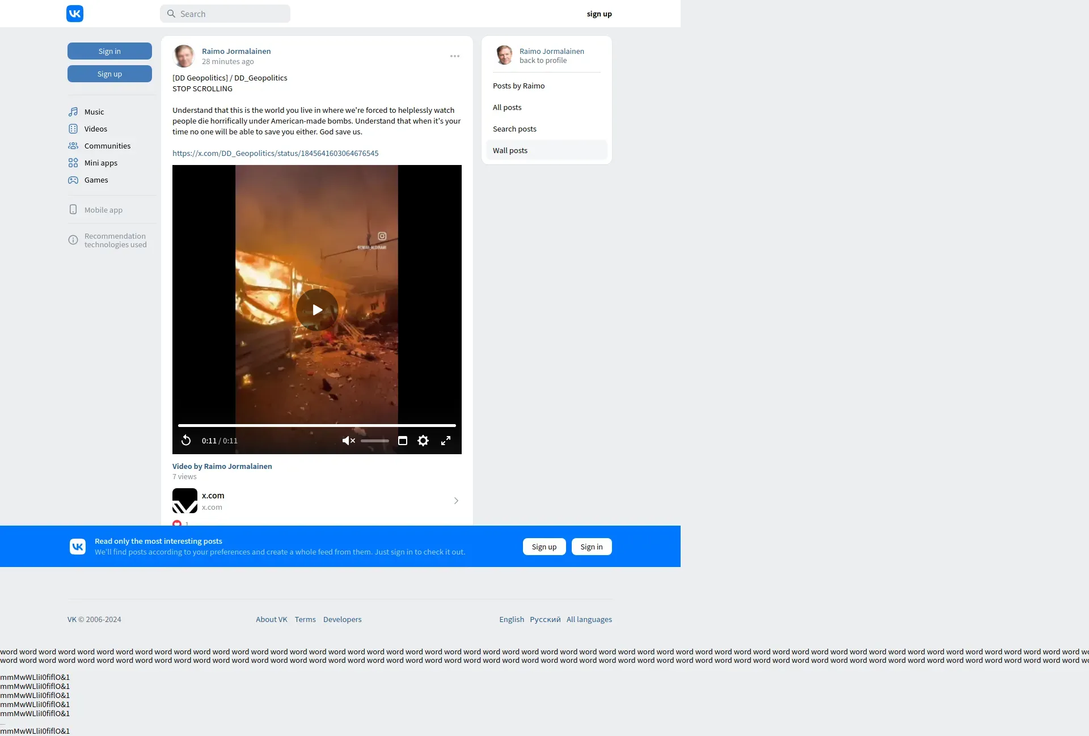Replay the video with restart icon
The image size is (1089, 736).
[186, 441]
